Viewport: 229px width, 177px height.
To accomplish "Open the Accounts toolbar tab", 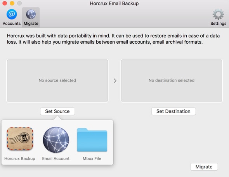I will tap(12, 17).
